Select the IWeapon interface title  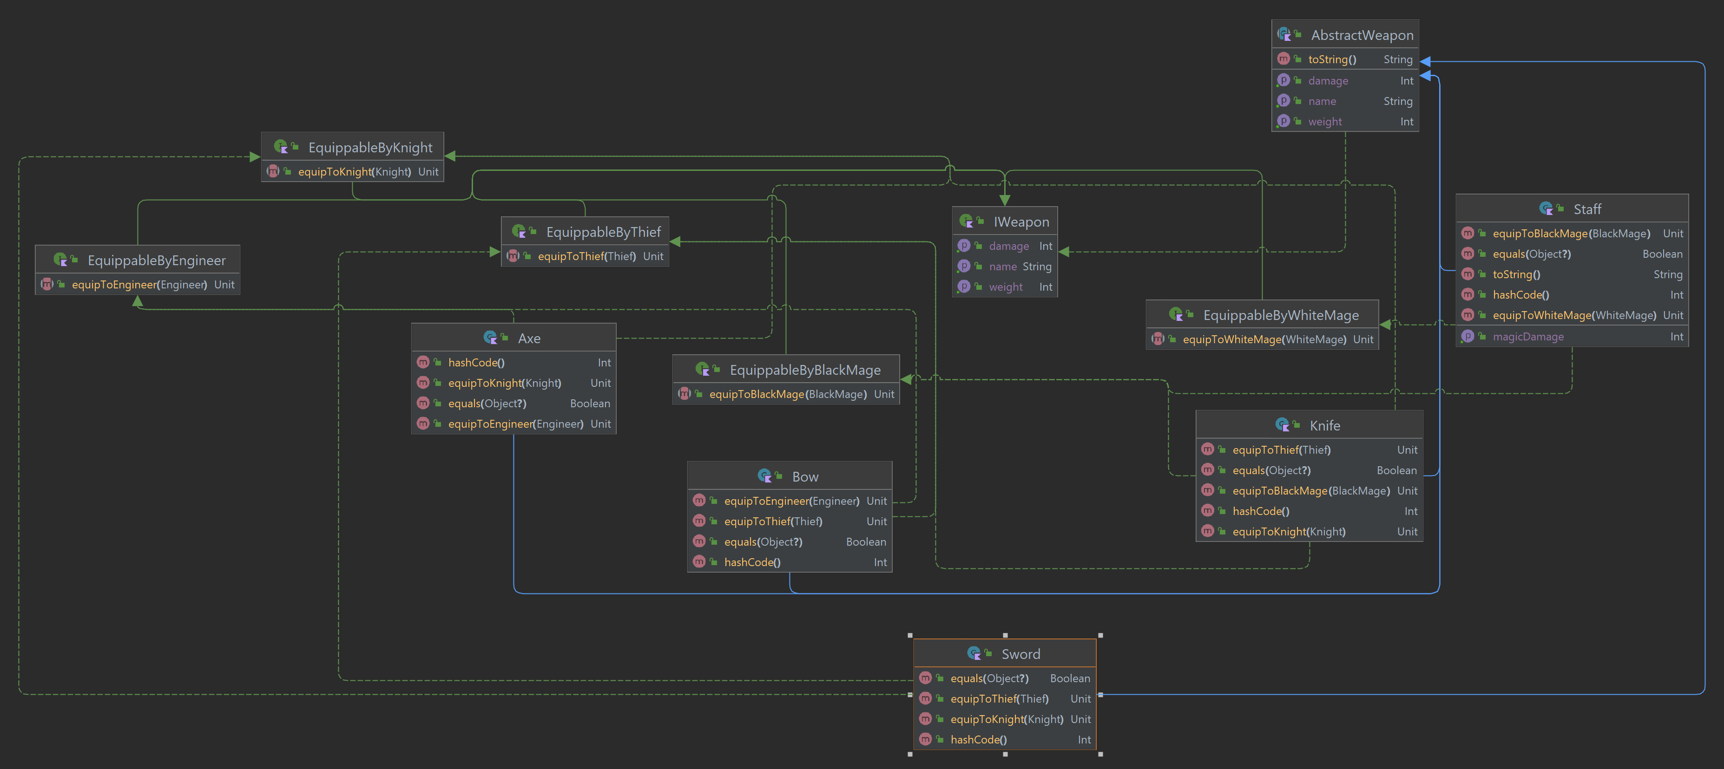(x=1021, y=222)
